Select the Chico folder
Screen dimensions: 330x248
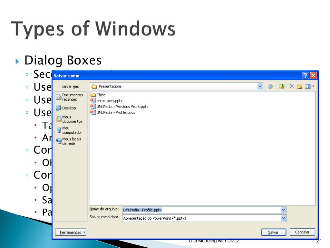click(x=98, y=95)
